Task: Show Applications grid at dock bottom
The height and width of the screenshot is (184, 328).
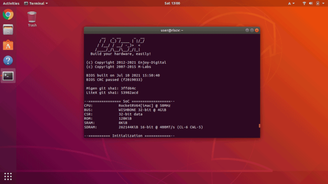Action: coord(8,176)
